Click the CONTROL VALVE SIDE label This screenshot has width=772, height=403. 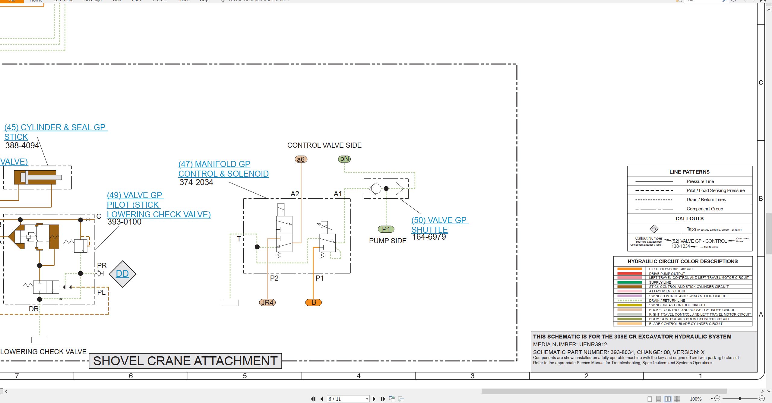pyautogui.click(x=324, y=145)
